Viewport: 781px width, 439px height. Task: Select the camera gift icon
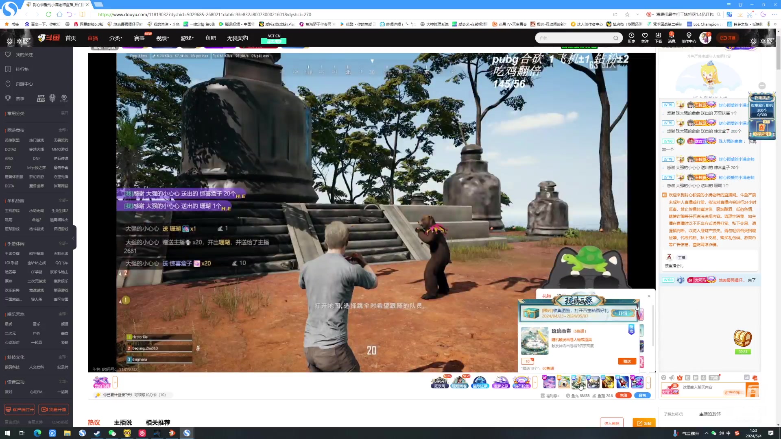point(564,382)
